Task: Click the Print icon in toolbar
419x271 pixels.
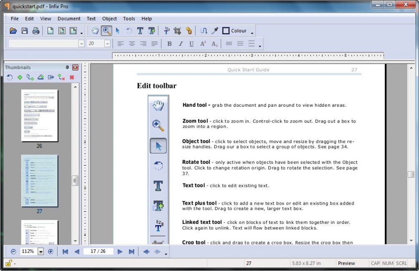Action: pyautogui.click(x=36, y=31)
